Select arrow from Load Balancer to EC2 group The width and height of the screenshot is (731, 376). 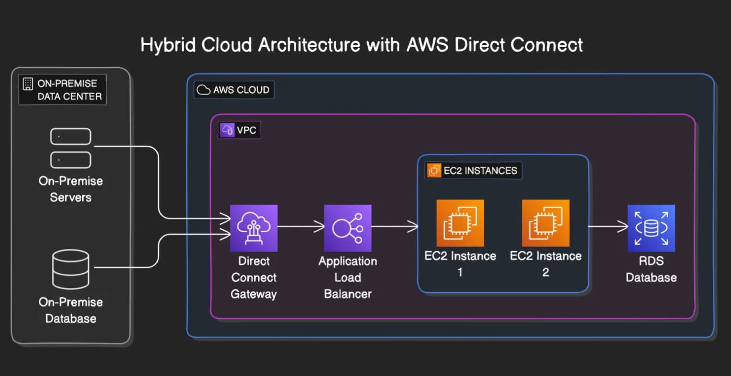point(395,226)
